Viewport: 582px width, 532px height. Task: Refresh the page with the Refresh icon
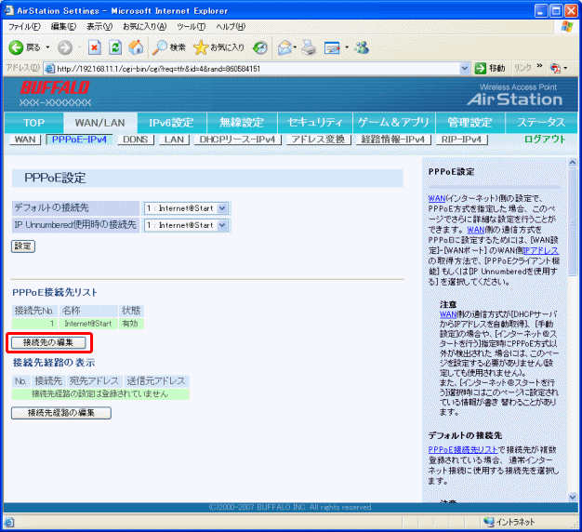(x=115, y=47)
